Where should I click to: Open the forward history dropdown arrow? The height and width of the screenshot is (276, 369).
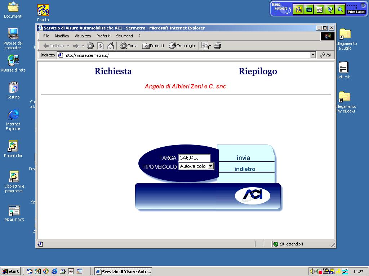83,46
